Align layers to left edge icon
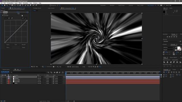 pyautogui.click(x=164, y=62)
